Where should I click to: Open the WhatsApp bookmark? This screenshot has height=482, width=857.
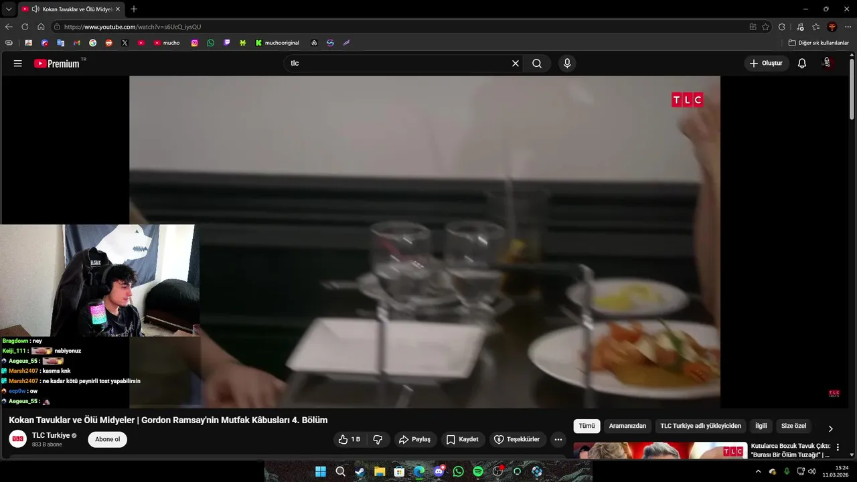(210, 43)
